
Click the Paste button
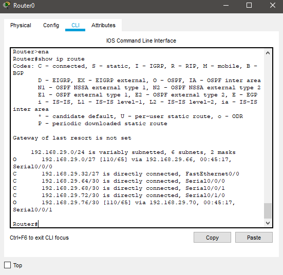tap(254, 238)
